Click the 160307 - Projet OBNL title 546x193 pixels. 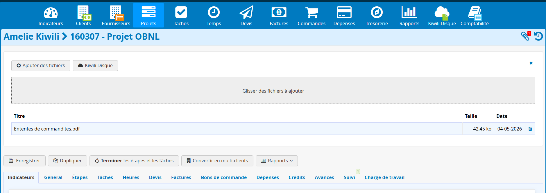click(115, 36)
